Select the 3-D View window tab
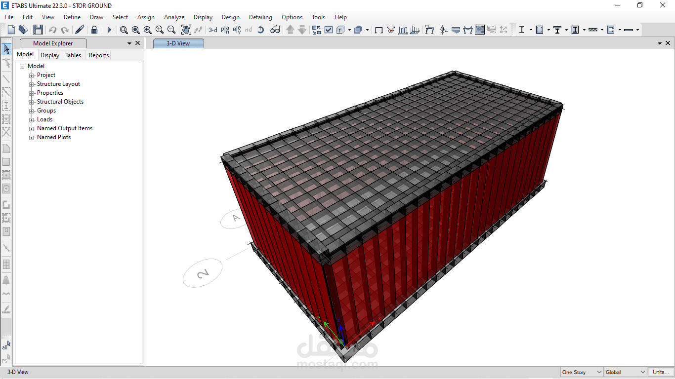The image size is (675, 379). click(x=178, y=43)
